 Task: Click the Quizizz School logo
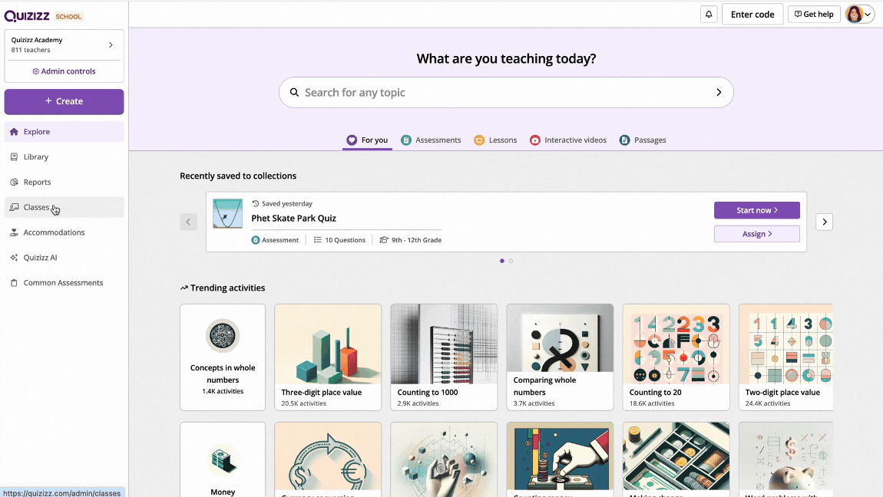point(44,16)
